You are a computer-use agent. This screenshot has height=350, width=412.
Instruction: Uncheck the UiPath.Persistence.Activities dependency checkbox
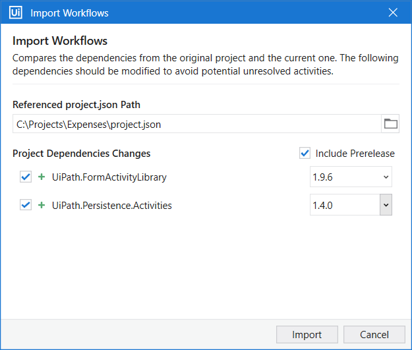[26, 205]
